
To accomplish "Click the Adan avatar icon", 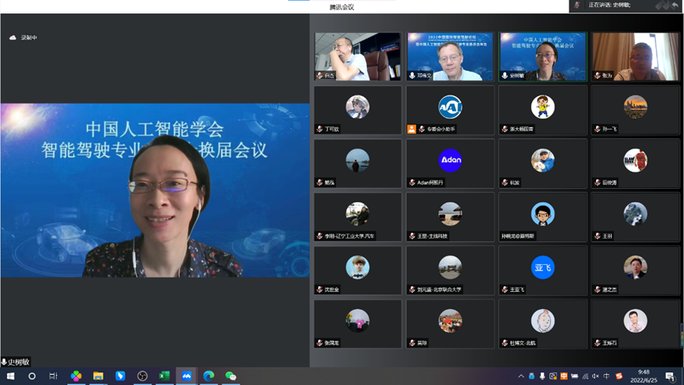I will (x=450, y=160).
